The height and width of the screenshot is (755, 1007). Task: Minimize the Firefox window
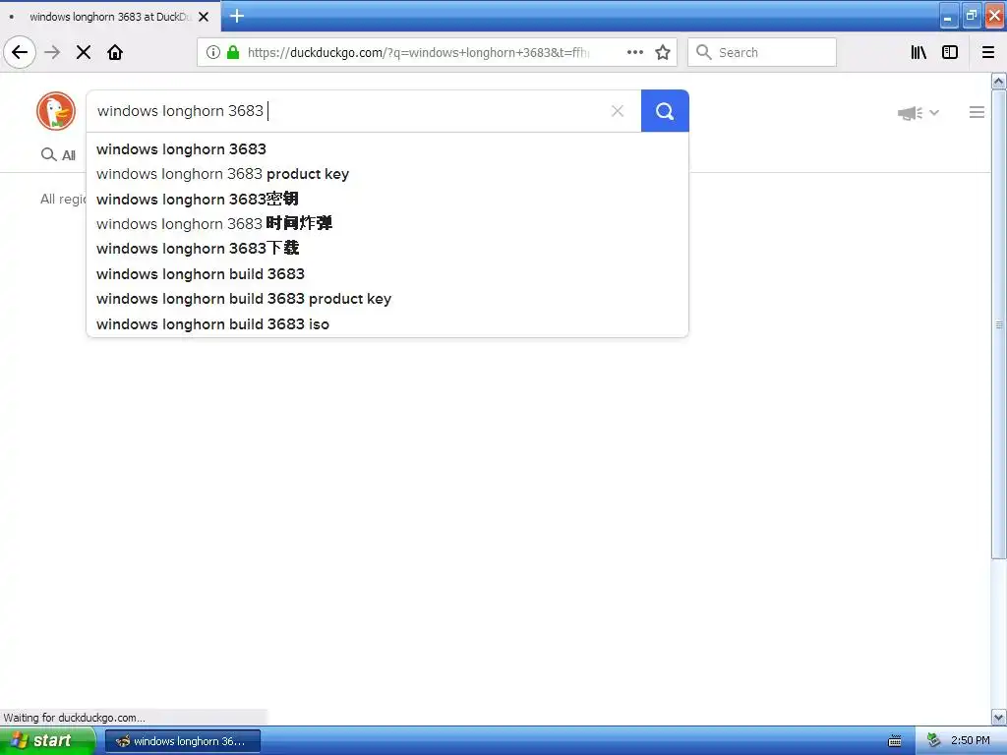948,16
